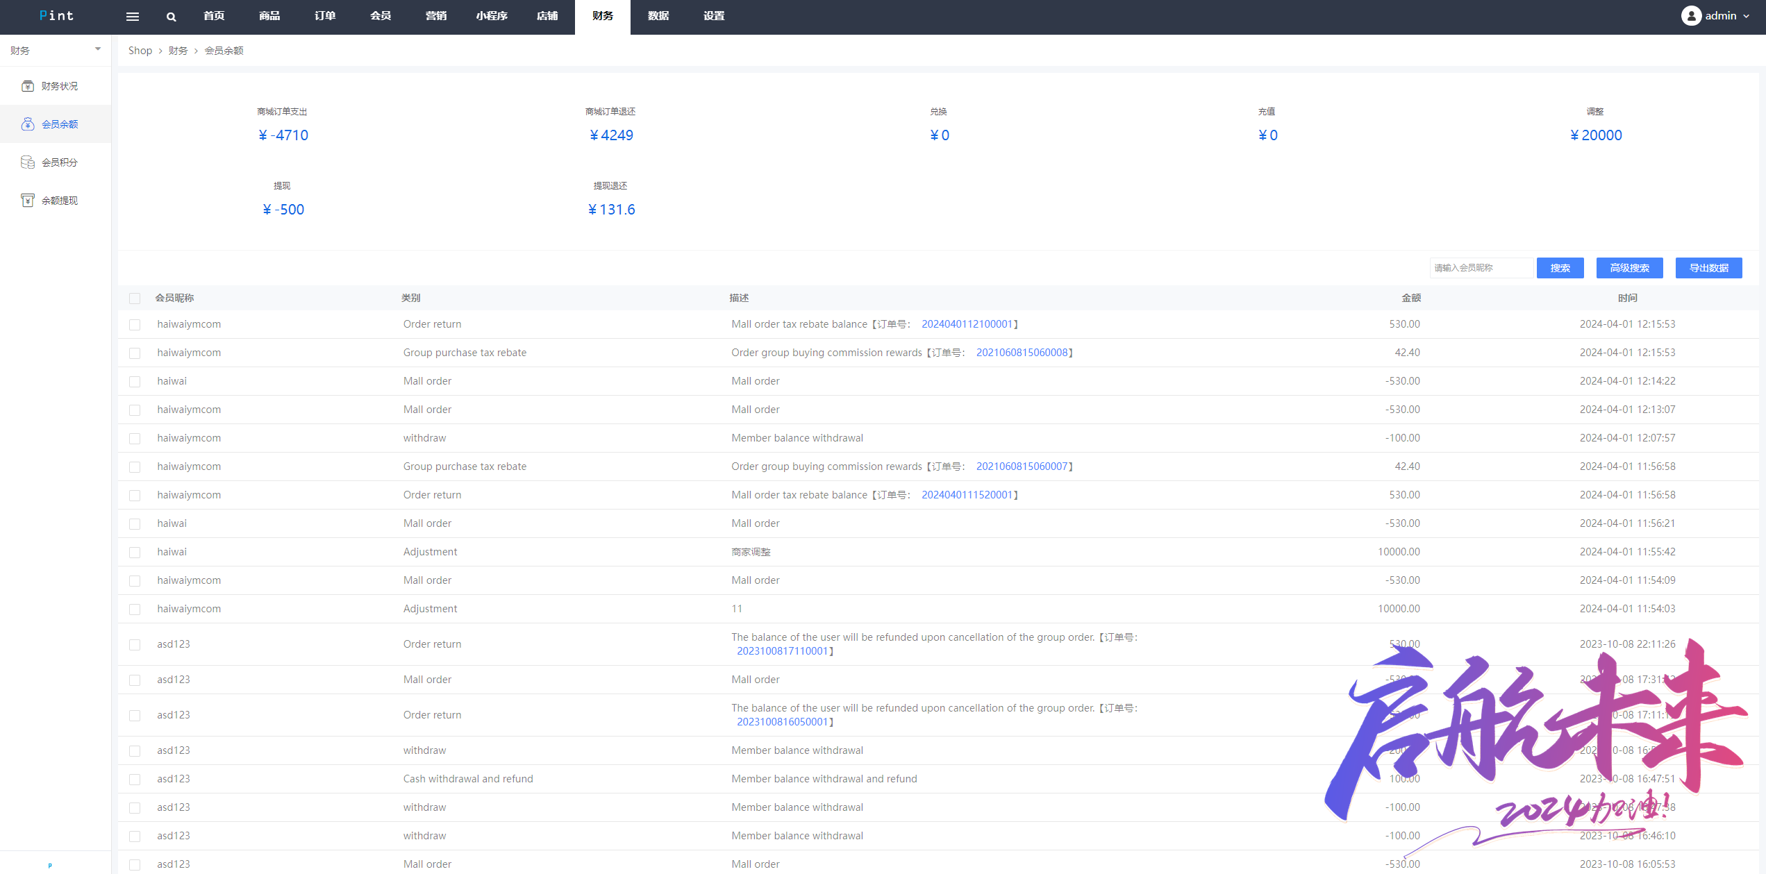
Task: Click the 描述 column header
Action: (739, 298)
